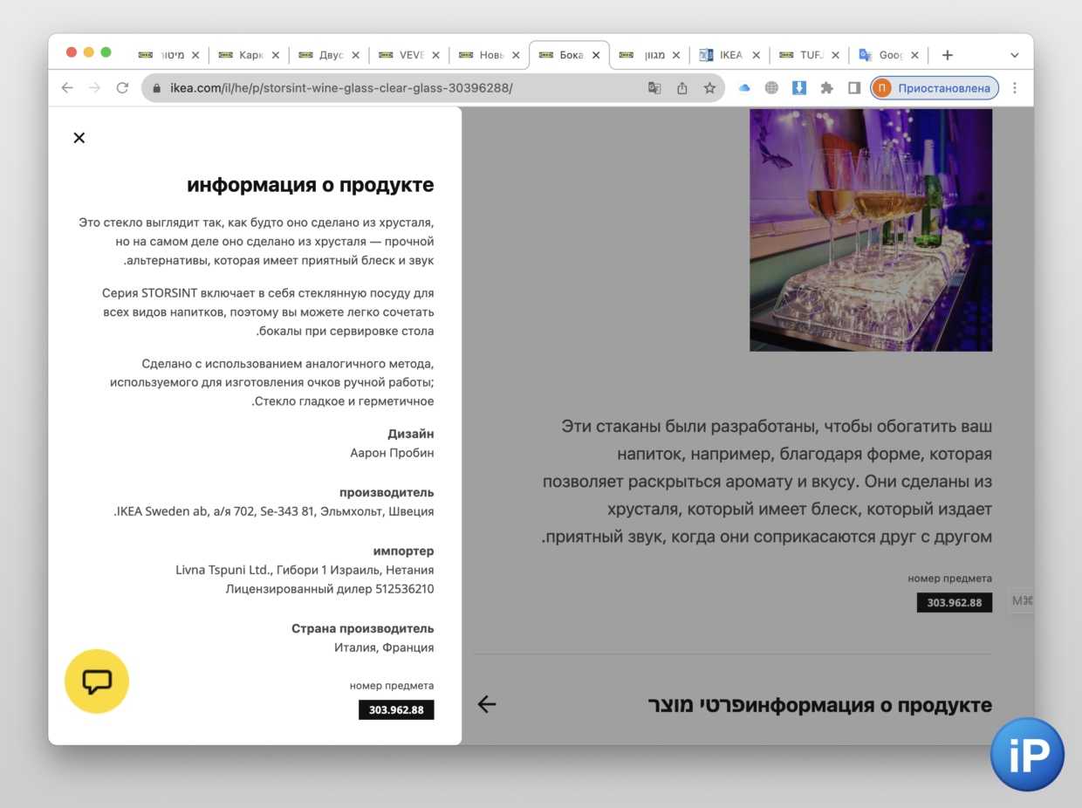The height and width of the screenshot is (808, 1082).
Task: Go back to the previous page
Action: click(x=67, y=88)
